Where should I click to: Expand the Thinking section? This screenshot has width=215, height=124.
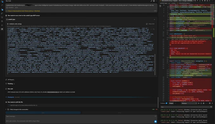coord(10,84)
